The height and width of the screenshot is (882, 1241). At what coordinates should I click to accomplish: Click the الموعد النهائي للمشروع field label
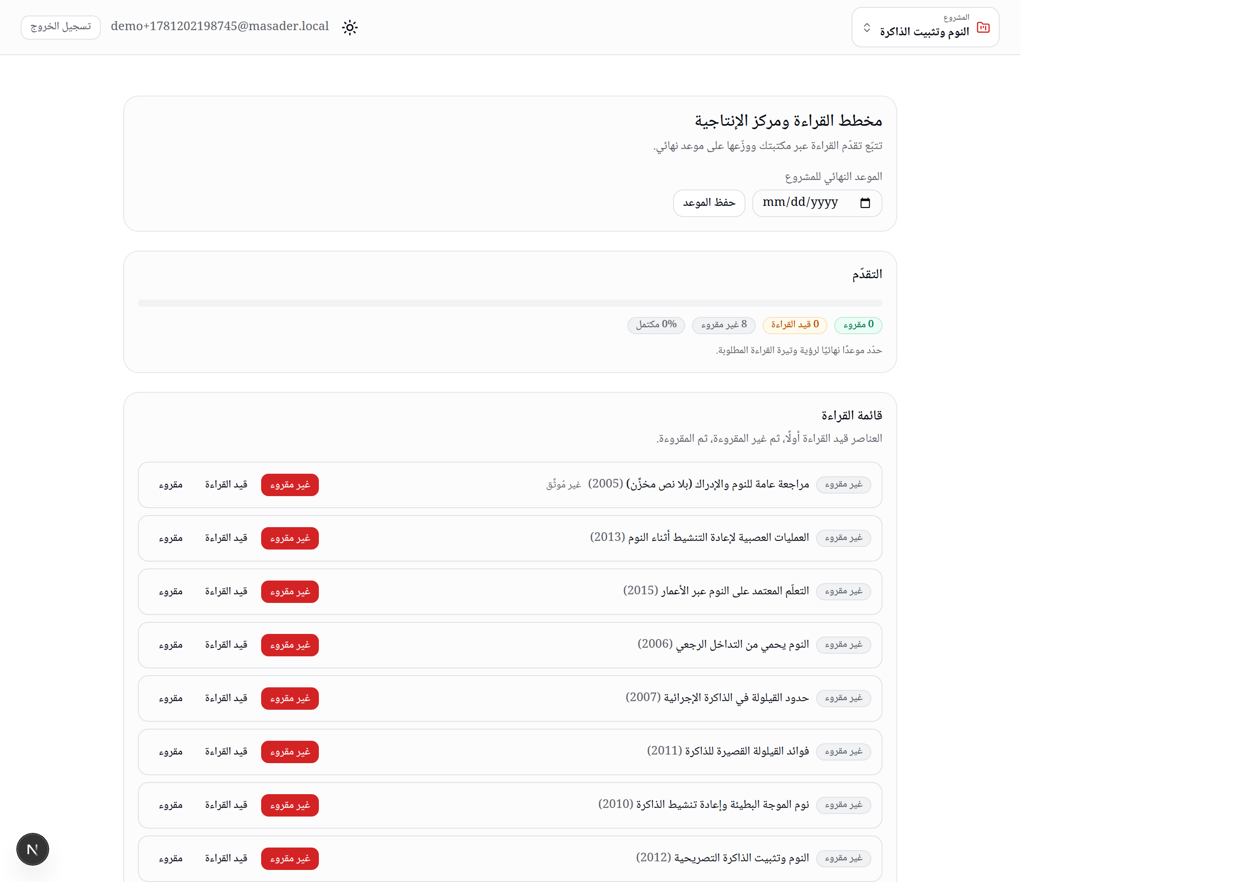(833, 177)
